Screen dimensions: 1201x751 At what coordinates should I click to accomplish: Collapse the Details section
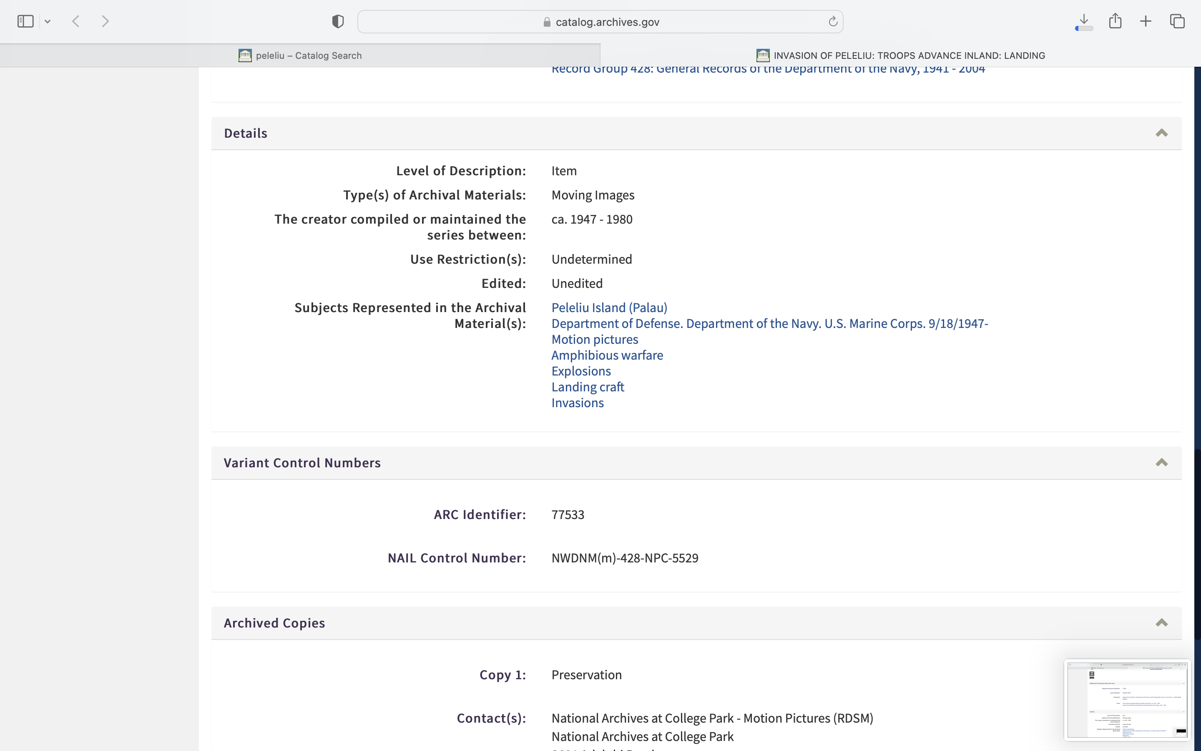[x=1161, y=133]
